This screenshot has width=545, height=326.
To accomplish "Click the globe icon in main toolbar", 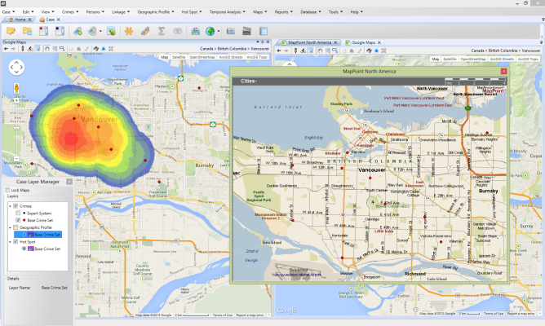I will (209, 31).
